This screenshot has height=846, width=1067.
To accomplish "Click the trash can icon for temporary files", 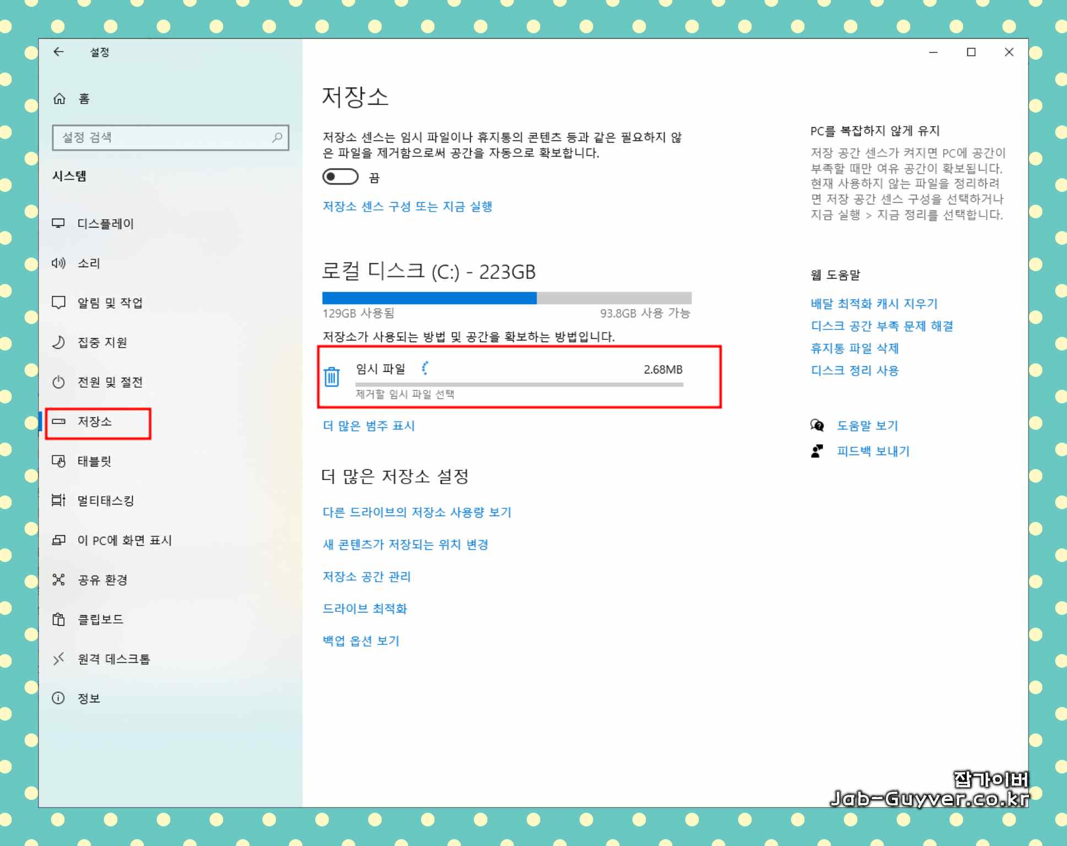I will (x=331, y=377).
